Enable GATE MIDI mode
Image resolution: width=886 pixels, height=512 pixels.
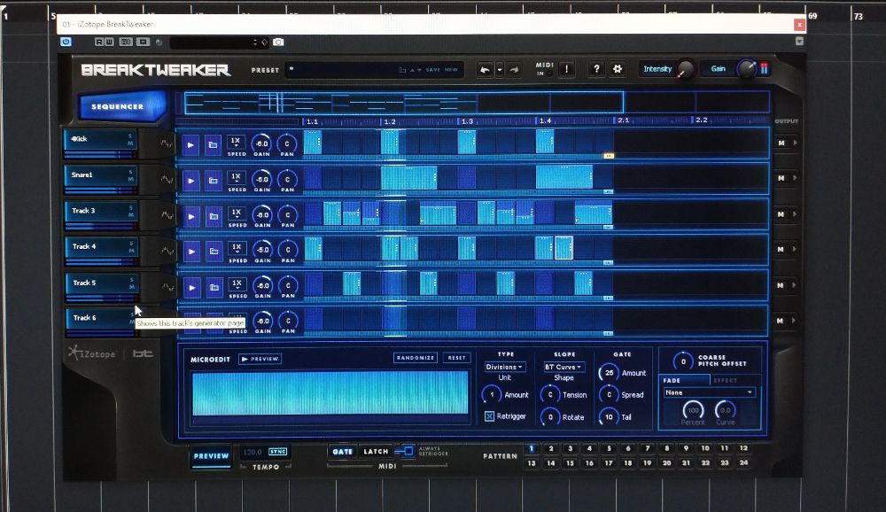click(x=342, y=452)
